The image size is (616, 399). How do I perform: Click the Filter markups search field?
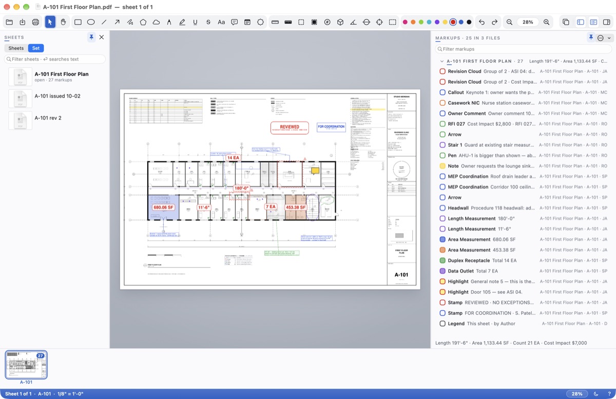523,49
